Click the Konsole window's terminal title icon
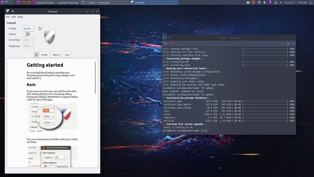Image resolution: width=314 pixels, height=177 pixels. [x=165, y=37]
